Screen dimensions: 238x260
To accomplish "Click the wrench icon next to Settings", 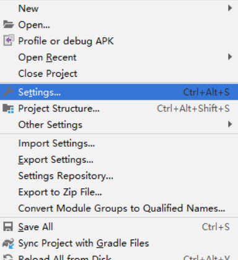I will coord(9,92).
